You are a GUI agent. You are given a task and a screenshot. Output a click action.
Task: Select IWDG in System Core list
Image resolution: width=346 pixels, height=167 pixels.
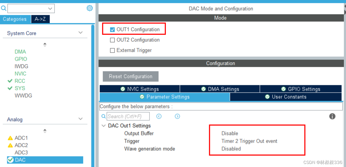pos(21,66)
